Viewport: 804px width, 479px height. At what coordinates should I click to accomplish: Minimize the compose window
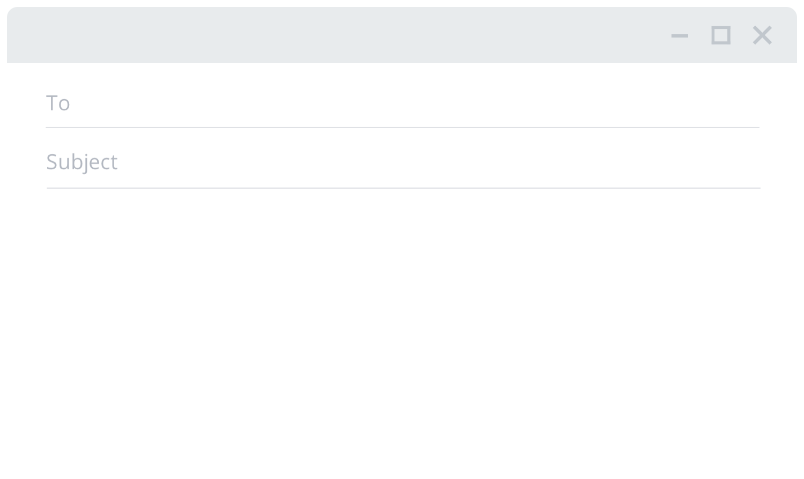point(680,36)
